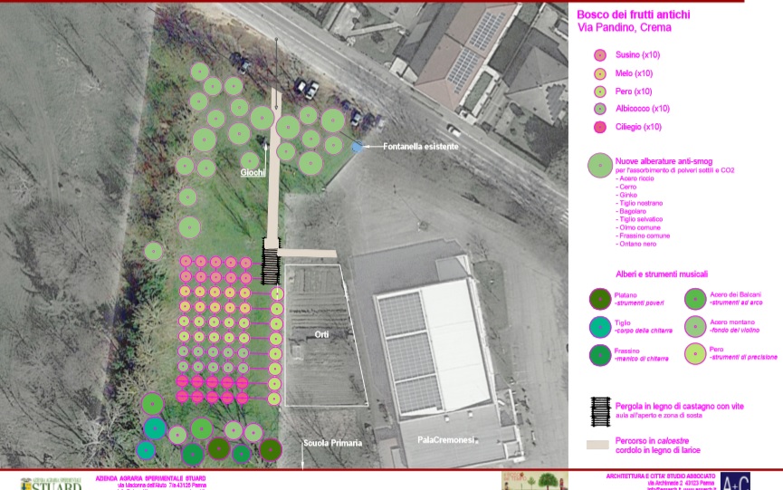Click the Stuard logo in the footer
This screenshot has width=783, height=490.
[51, 484]
